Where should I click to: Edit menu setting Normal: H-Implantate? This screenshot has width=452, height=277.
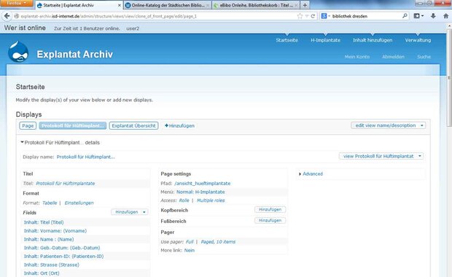coord(200,192)
